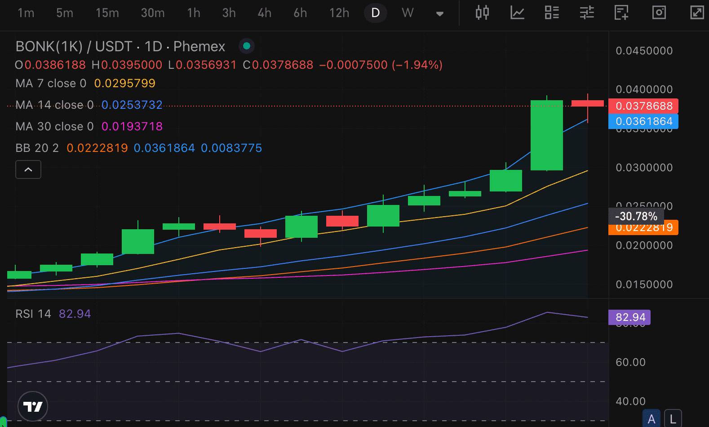Screen dimensions: 709x427
Task: Click the purple 82.94 RSI label
Action: click(x=629, y=317)
